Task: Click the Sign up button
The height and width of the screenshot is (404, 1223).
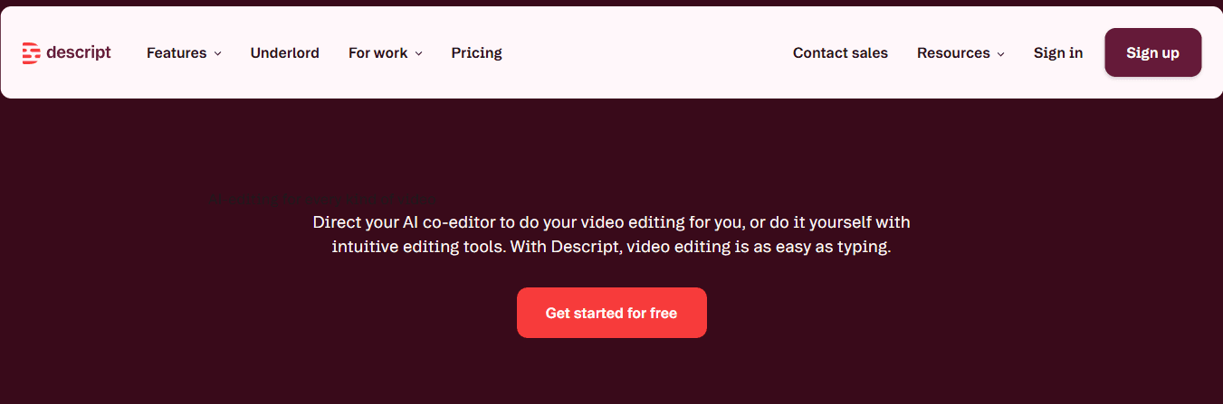Action: (x=1153, y=52)
